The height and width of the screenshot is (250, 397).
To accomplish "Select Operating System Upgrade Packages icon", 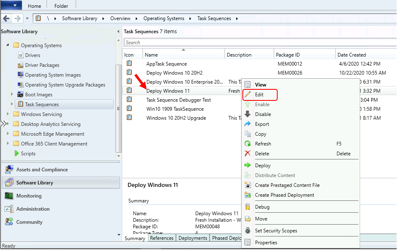I will pyautogui.click(x=21, y=84).
